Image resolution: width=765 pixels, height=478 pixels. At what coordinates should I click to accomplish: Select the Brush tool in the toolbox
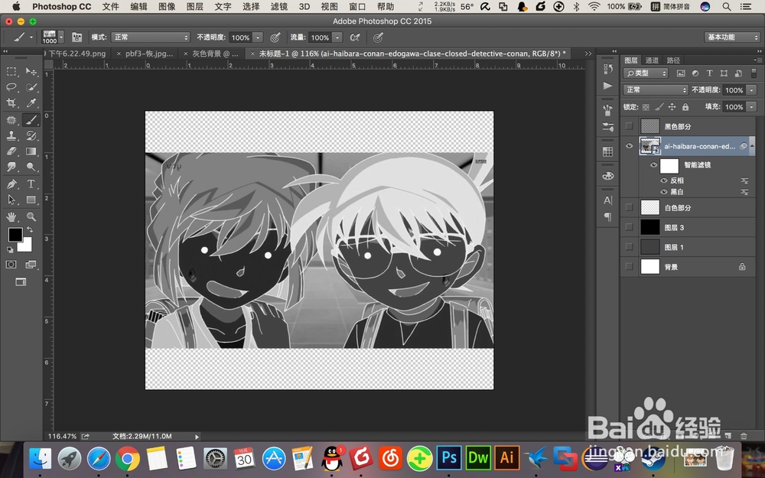click(x=31, y=120)
